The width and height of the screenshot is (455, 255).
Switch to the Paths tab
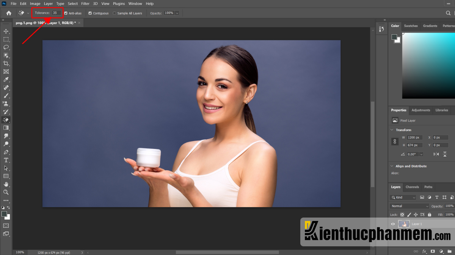tap(428, 187)
